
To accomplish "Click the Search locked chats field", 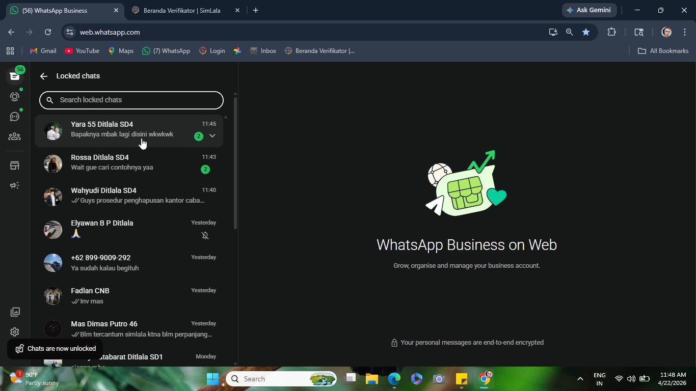I will tap(131, 100).
